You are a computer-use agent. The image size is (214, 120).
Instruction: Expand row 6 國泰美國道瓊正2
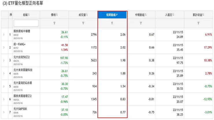(x=4, y=99)
